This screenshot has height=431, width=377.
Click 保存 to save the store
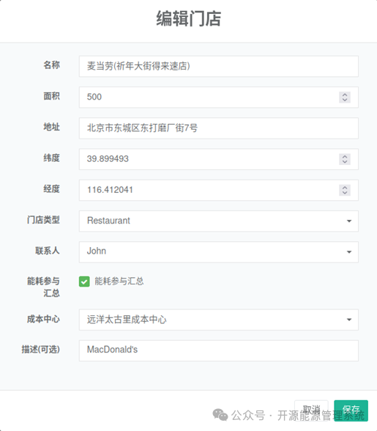[351, 410]
